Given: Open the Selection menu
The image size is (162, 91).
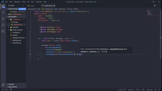Looking at the screenshot, I should coord(17,2).
